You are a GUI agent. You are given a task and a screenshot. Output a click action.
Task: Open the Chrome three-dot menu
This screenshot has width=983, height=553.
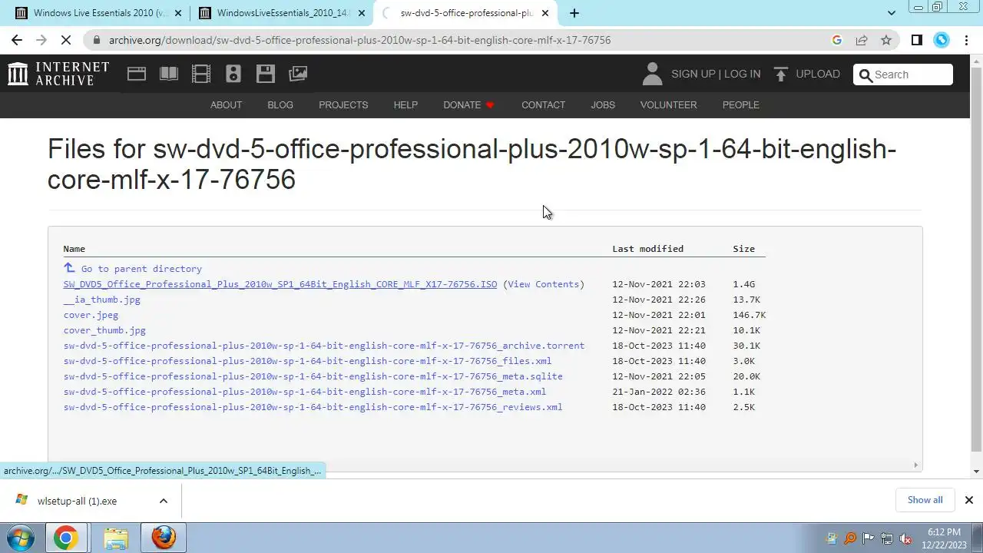966,40
